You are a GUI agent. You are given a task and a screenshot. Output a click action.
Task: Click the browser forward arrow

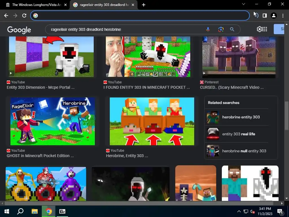click(15, 16)
